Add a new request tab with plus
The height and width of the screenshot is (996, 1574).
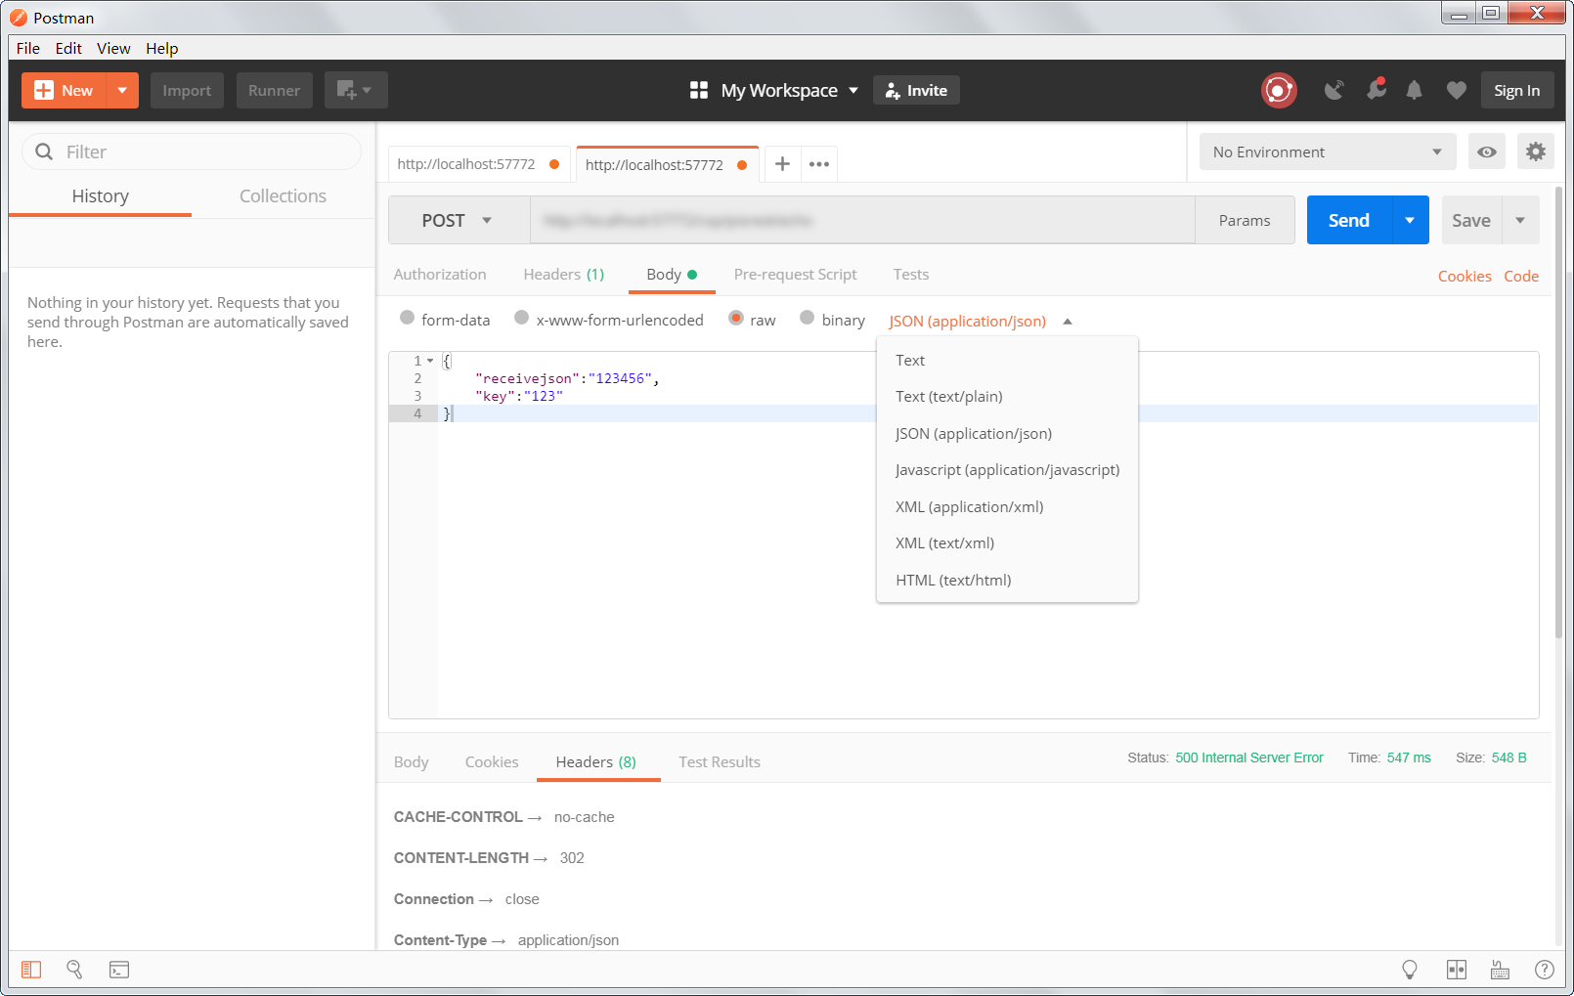782,164
